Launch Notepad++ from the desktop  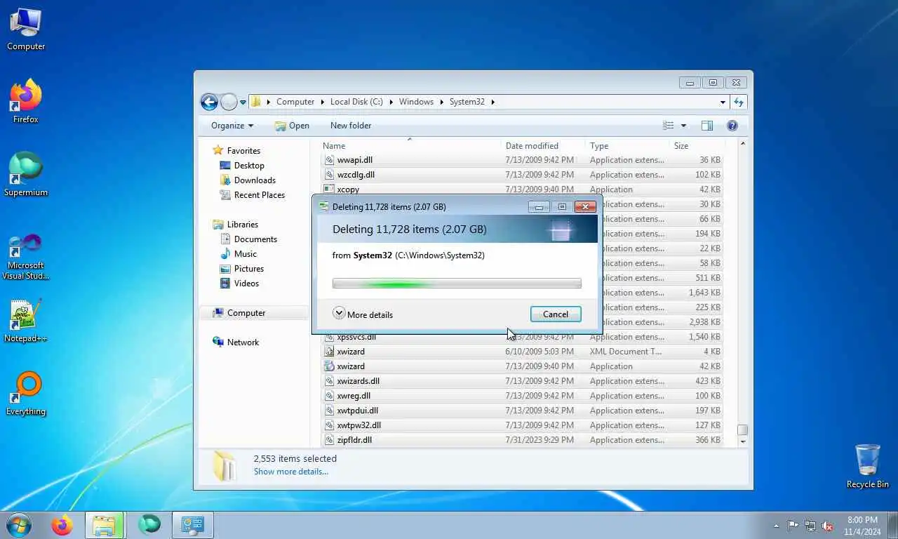tap(26, 321)
